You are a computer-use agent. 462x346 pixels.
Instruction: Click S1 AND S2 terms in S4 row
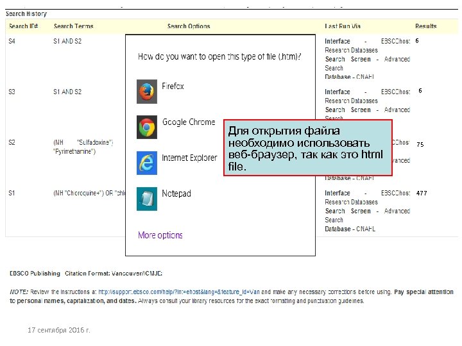click(x=67, y=41)
